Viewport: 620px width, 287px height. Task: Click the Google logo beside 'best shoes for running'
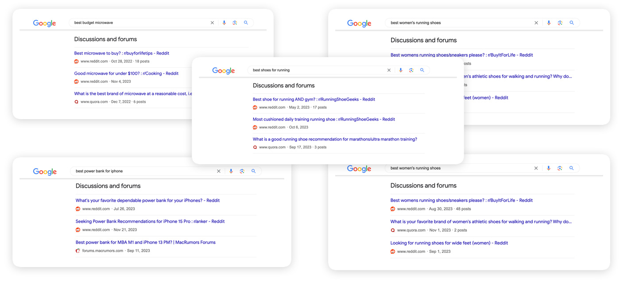[x=224, y=71]
